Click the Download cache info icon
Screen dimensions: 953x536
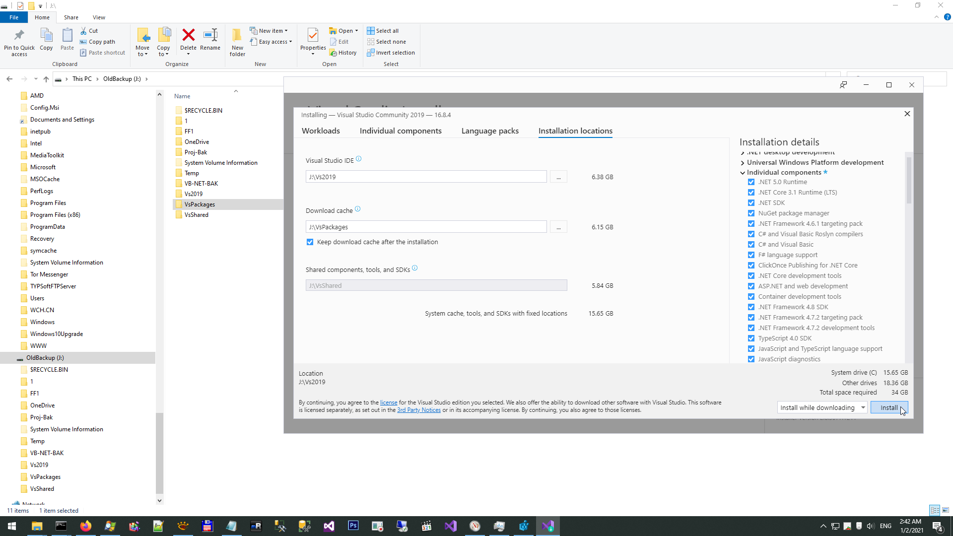(357, 209)
